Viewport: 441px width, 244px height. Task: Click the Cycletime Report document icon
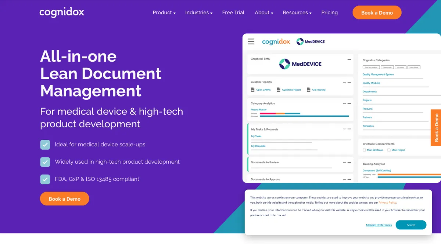[278, 90]
